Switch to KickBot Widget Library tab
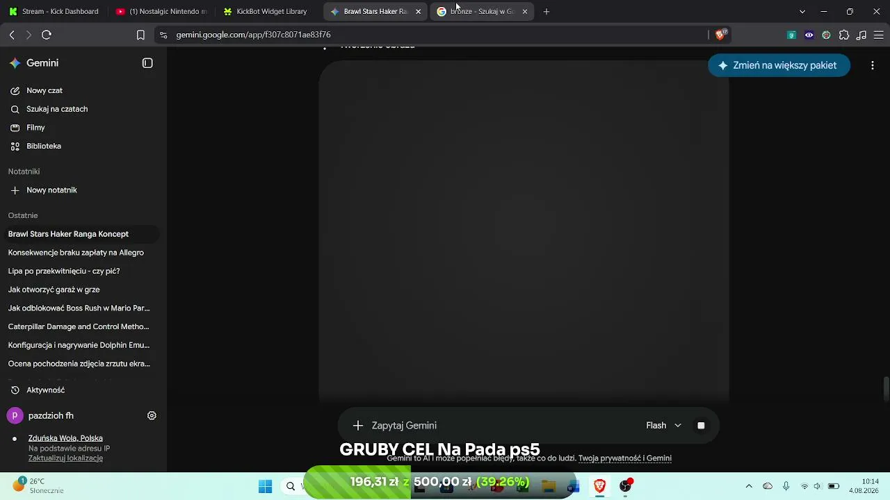890x500 pixels. tap(264, 12)
